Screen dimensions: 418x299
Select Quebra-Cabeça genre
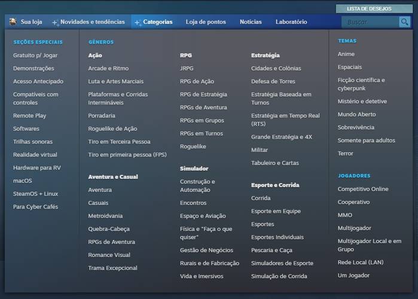pos(109,229)
